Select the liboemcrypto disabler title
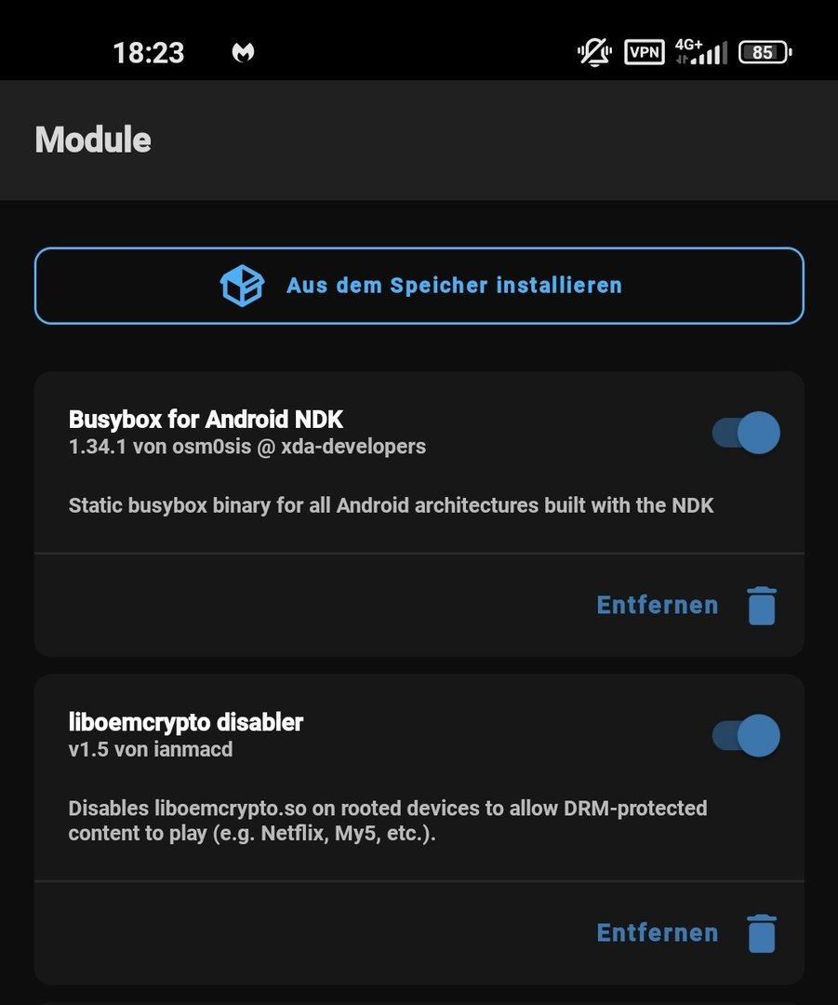 coord(186,722)
